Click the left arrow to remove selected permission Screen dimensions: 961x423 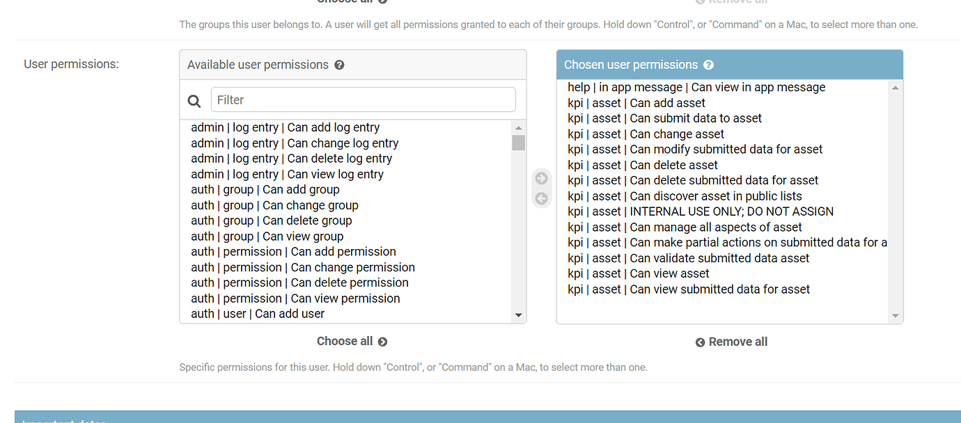[541, 198]
